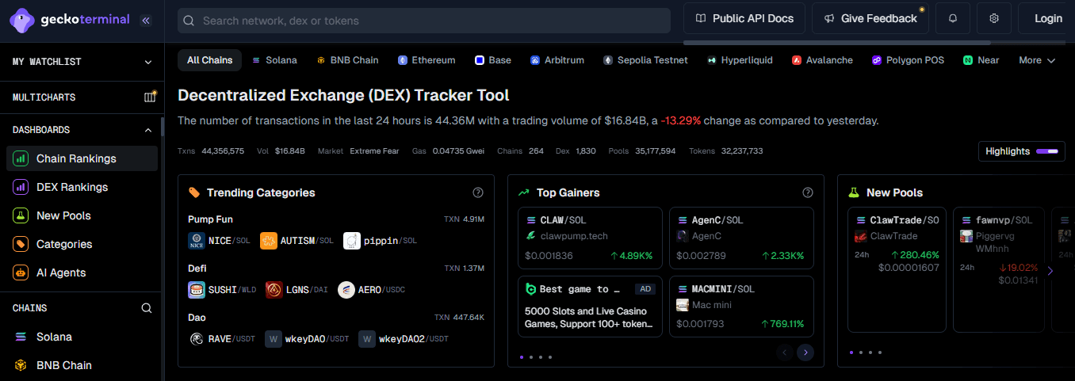Select Sepolia Testnet tab

tap(645, 60)
